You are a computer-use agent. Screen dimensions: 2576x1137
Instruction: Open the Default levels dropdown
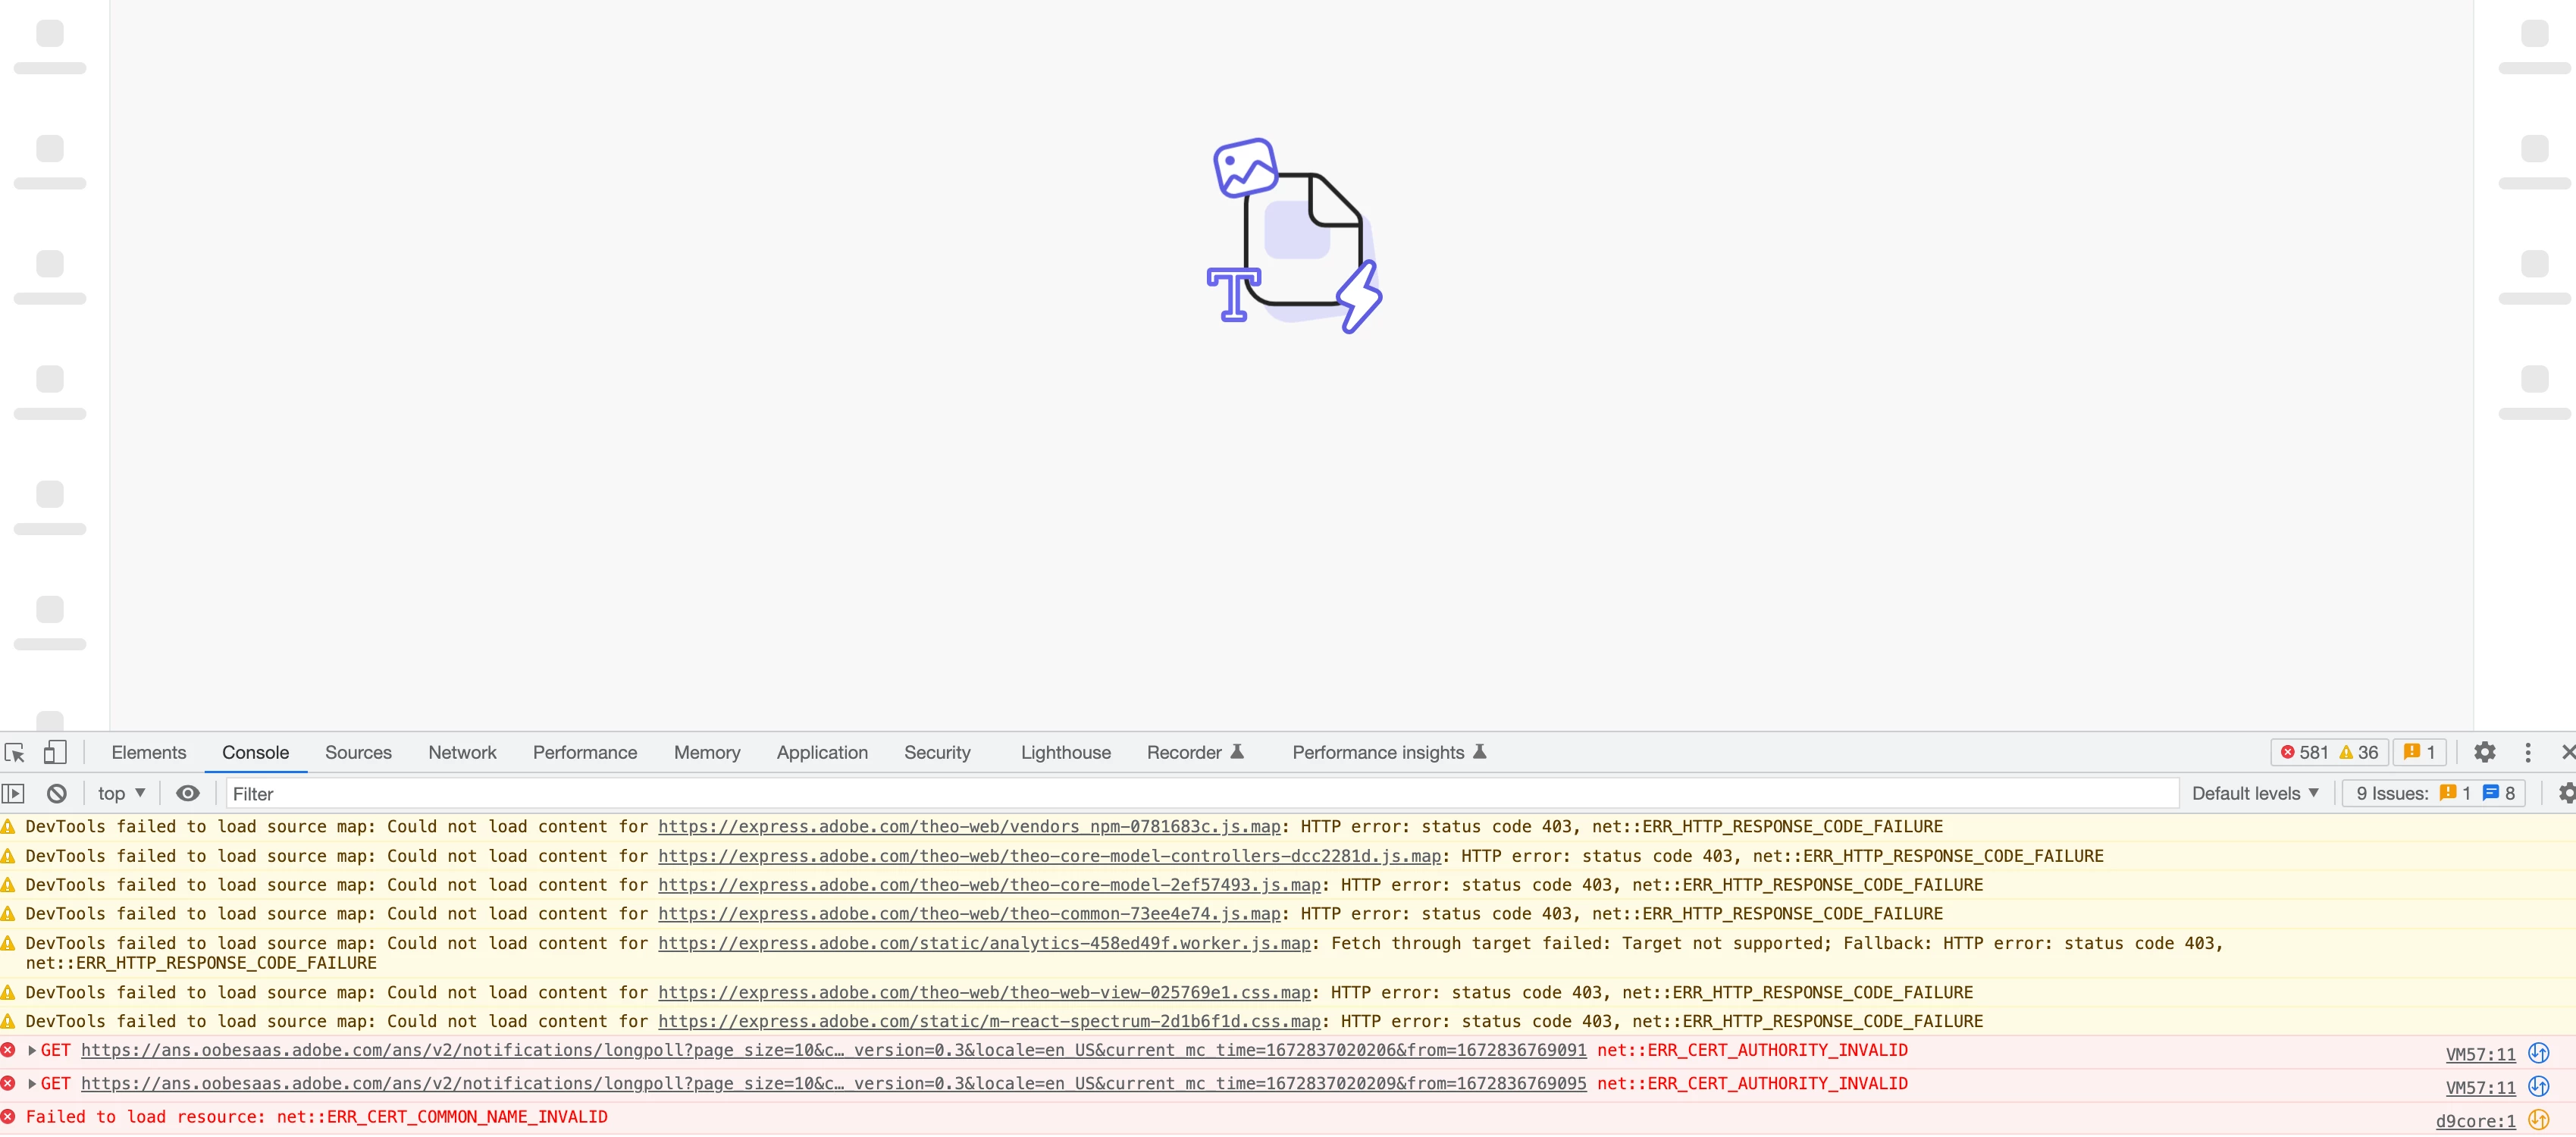2254,794
